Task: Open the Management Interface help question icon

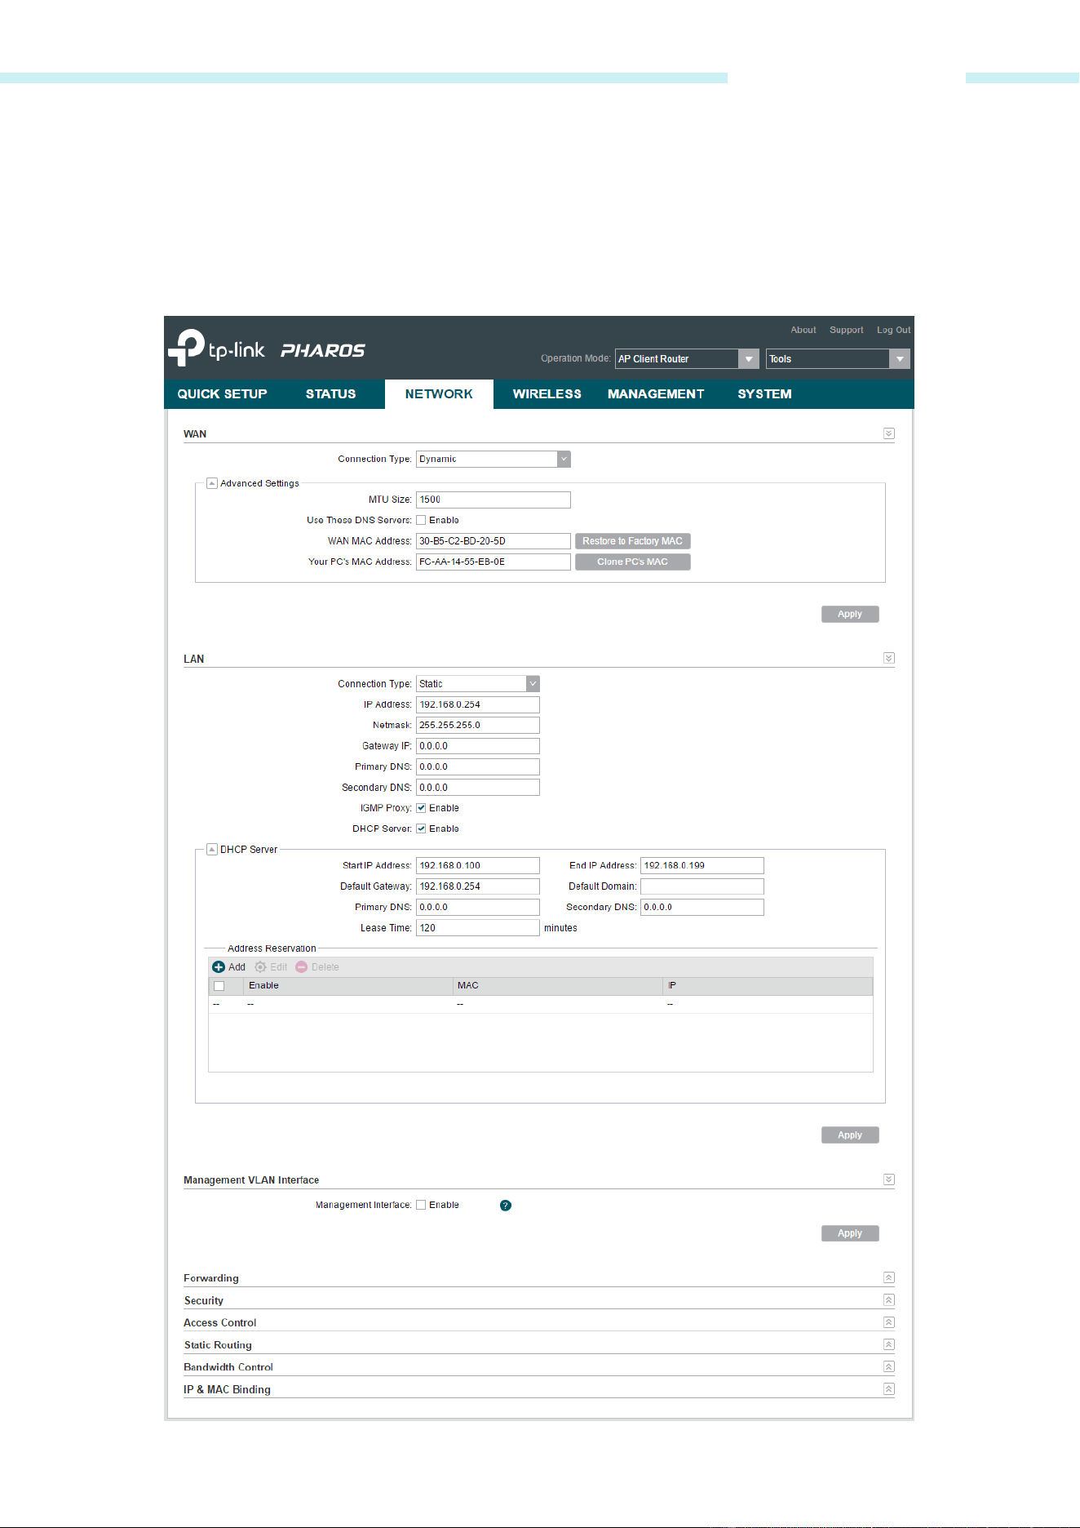Action: pyautogui.click(x=506, y=1206)
